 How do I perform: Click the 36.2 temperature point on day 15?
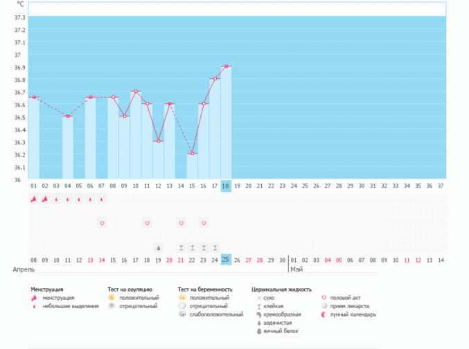click(192, 154)
